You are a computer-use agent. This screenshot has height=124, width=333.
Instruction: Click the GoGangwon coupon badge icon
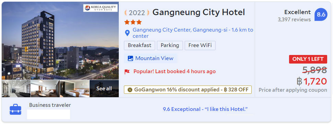(x=130, y=90)
